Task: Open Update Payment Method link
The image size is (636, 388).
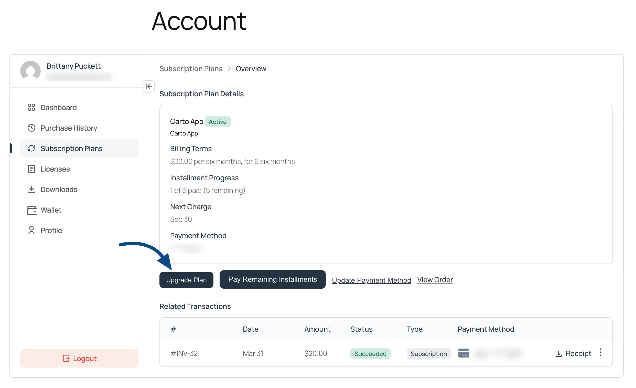Action: (x=371, y=280)
